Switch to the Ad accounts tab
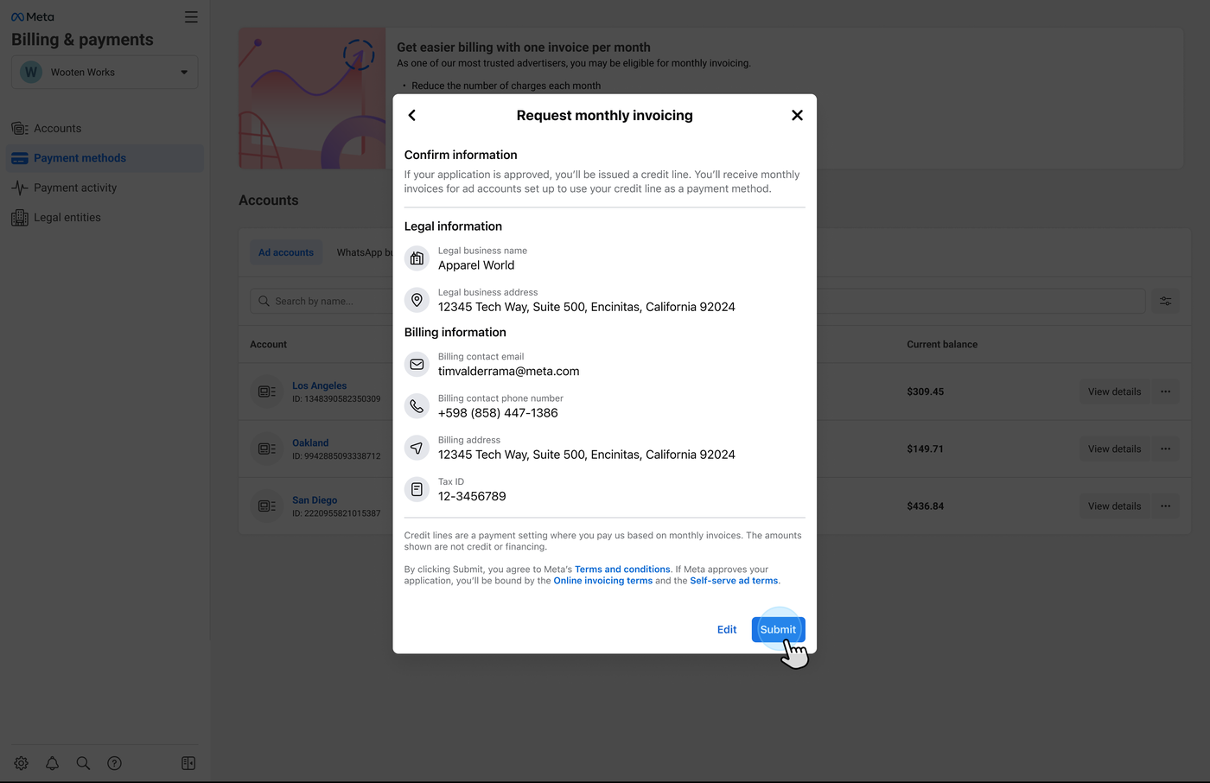 pyautogui.click(x=286, y=252)
